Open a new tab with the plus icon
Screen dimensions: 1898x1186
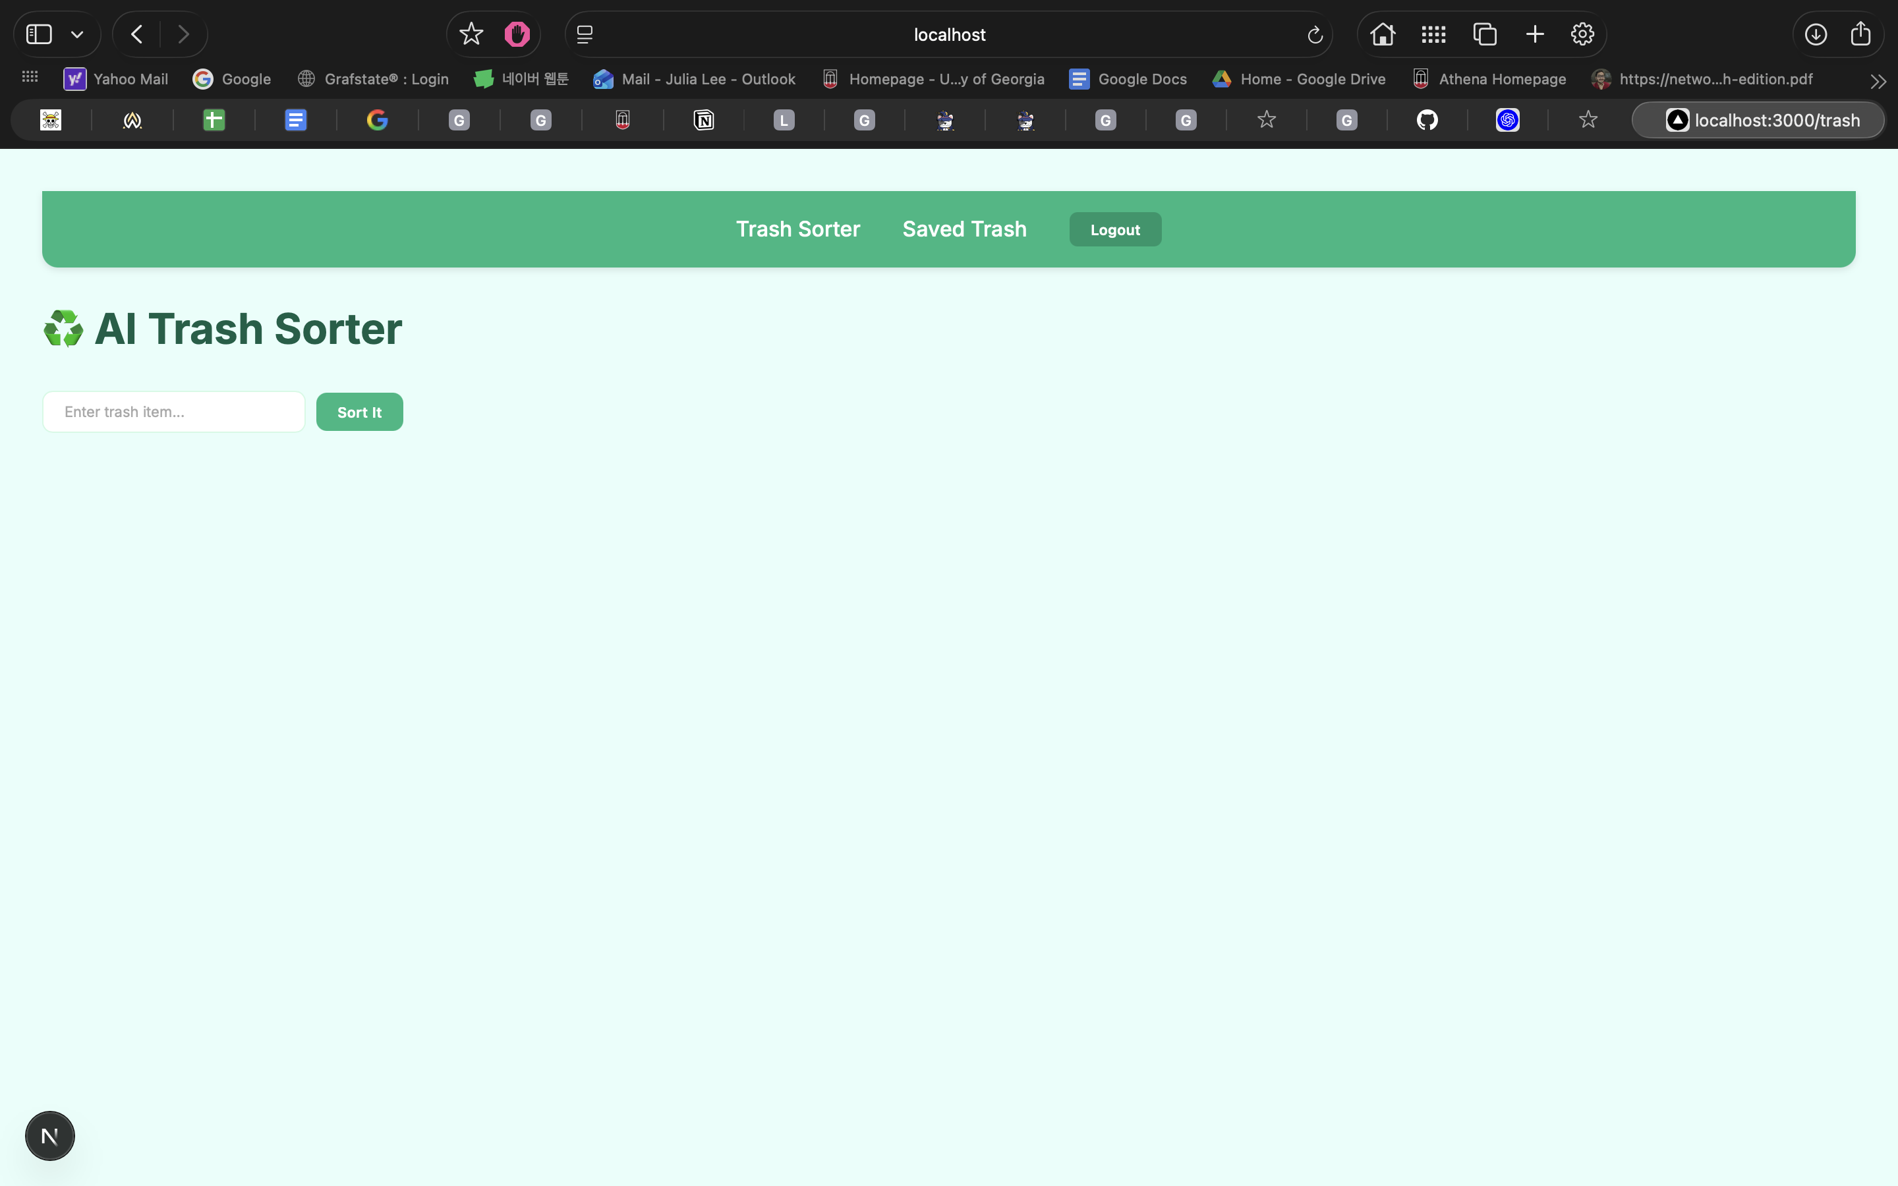1535,34
